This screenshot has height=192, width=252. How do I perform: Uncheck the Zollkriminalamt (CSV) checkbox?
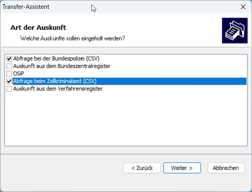pyautogui.click(x=9, y=81)
